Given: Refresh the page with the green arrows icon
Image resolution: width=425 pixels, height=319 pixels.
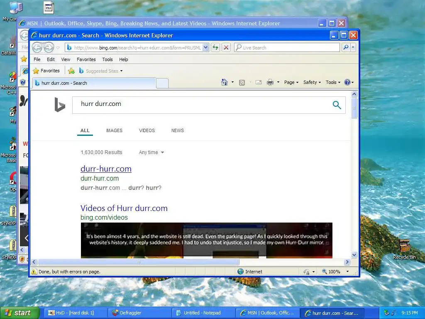Looking at the screenshot, I should pyautogui.click(x=215, y=48).
